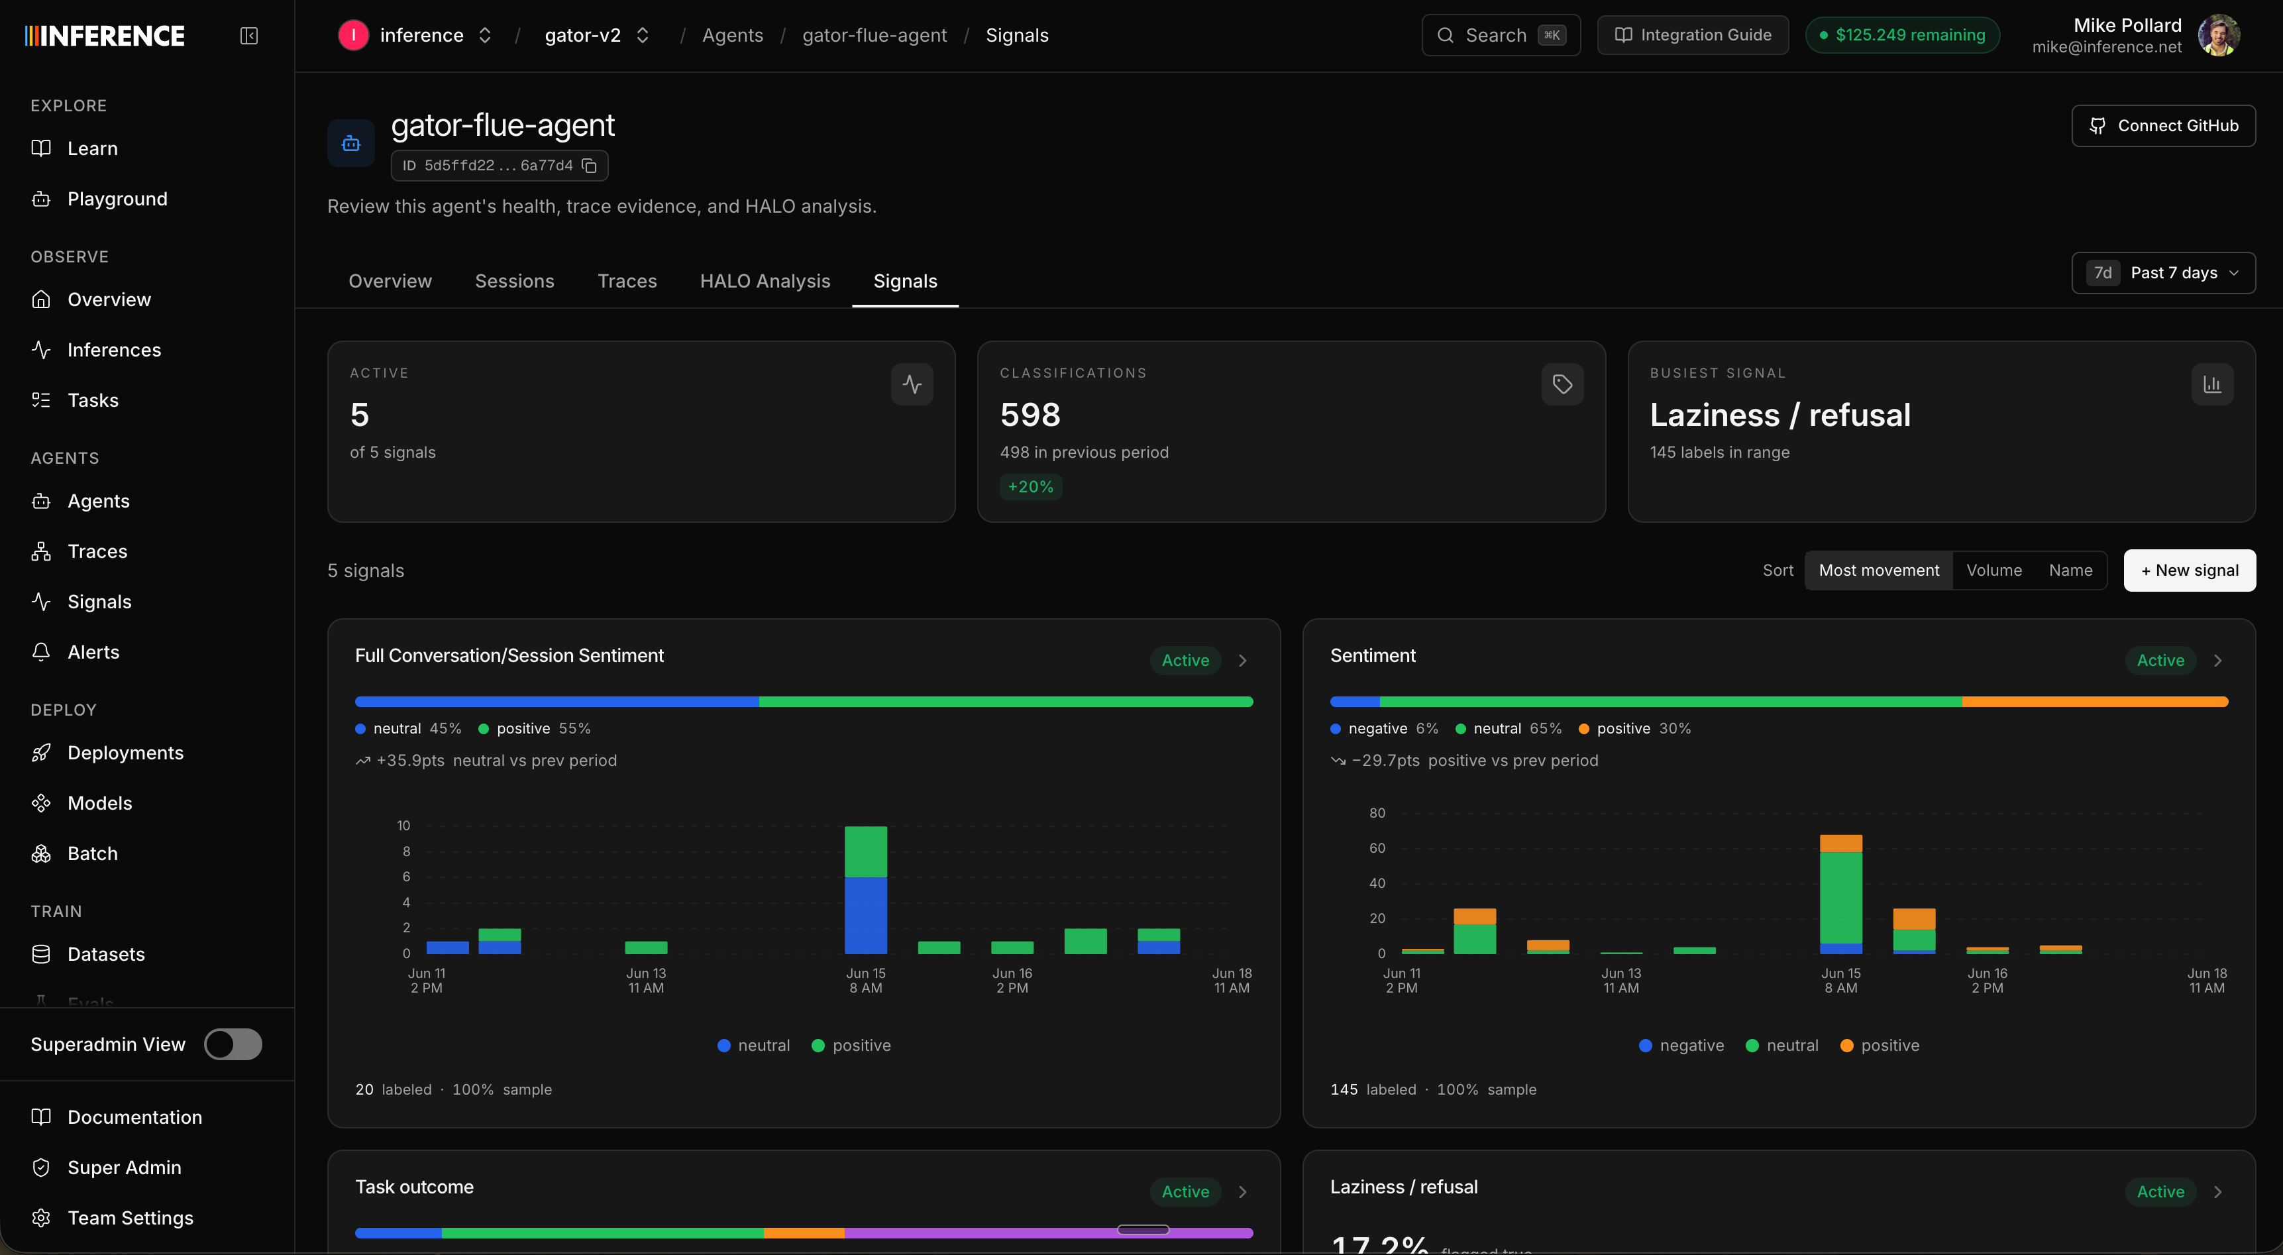Click the agent robot icon beside title
The image size is (2283, 1255).
click(351, 144)
